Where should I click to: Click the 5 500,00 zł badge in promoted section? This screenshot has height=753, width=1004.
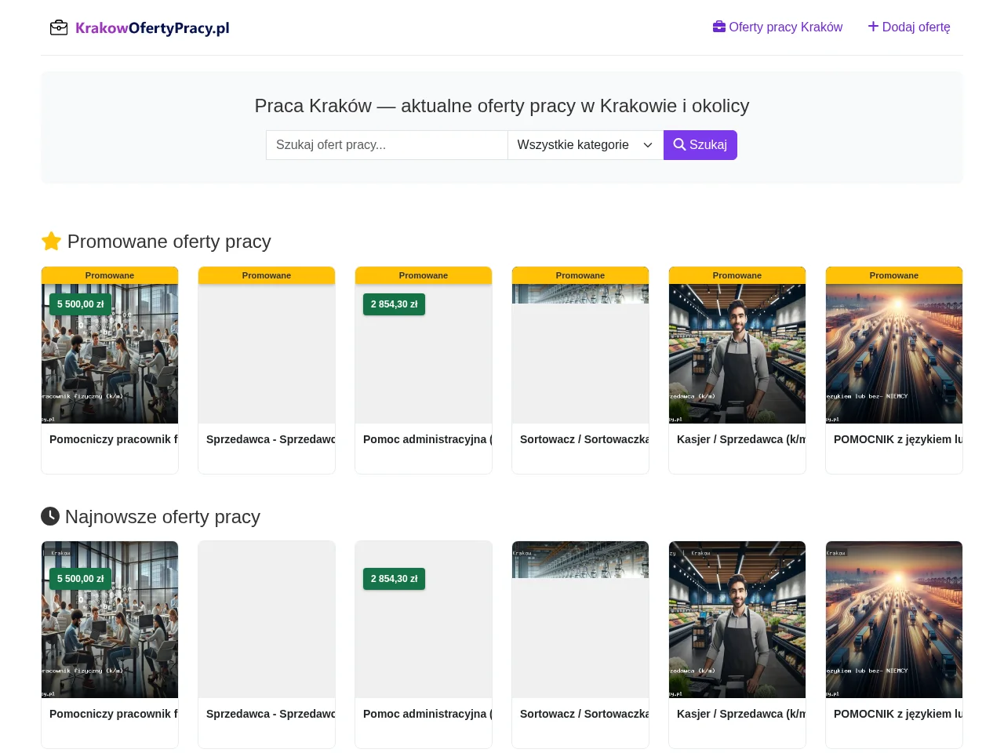(80, 304)
